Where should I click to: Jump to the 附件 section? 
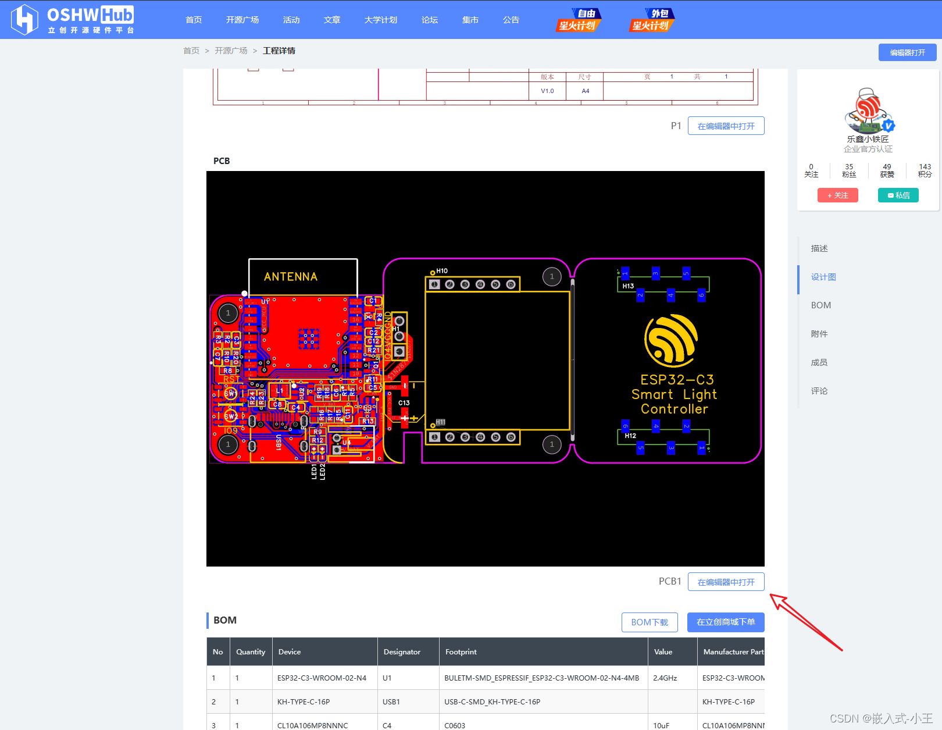click(x=819, y=334)
